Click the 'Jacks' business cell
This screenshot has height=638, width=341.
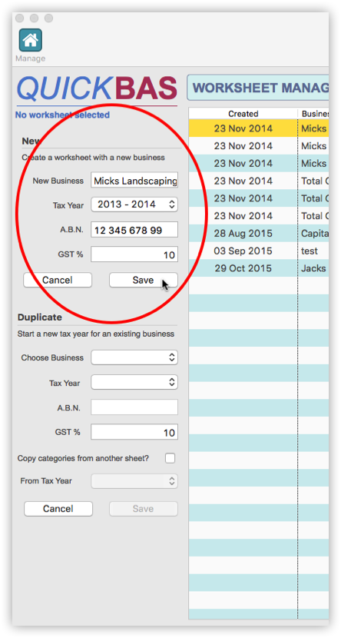click(x=313, y=268)
